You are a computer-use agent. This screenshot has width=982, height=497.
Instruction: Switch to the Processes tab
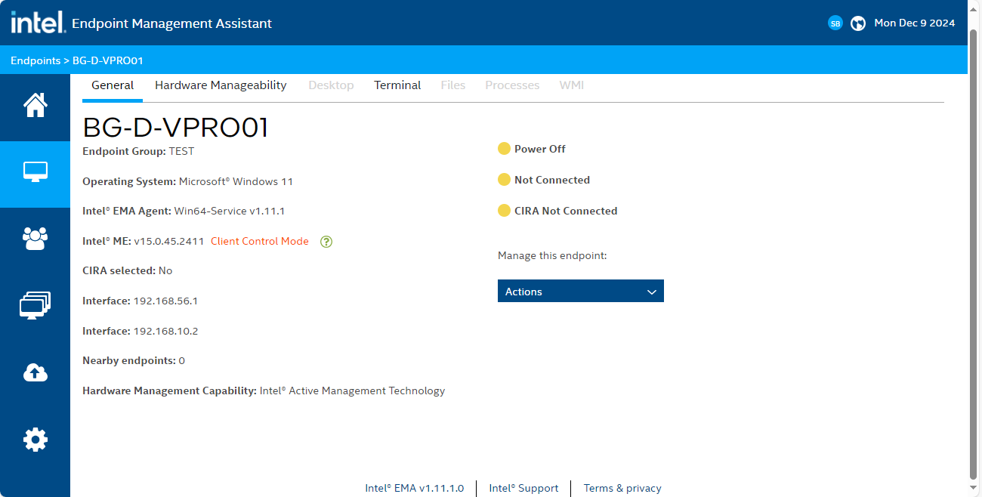[x=512, y=85]
